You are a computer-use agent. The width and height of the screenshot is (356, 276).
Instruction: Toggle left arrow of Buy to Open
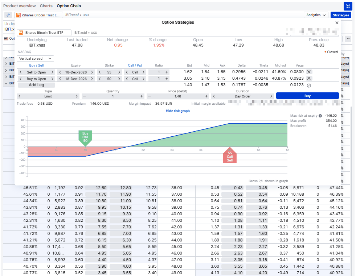[21, 79]
